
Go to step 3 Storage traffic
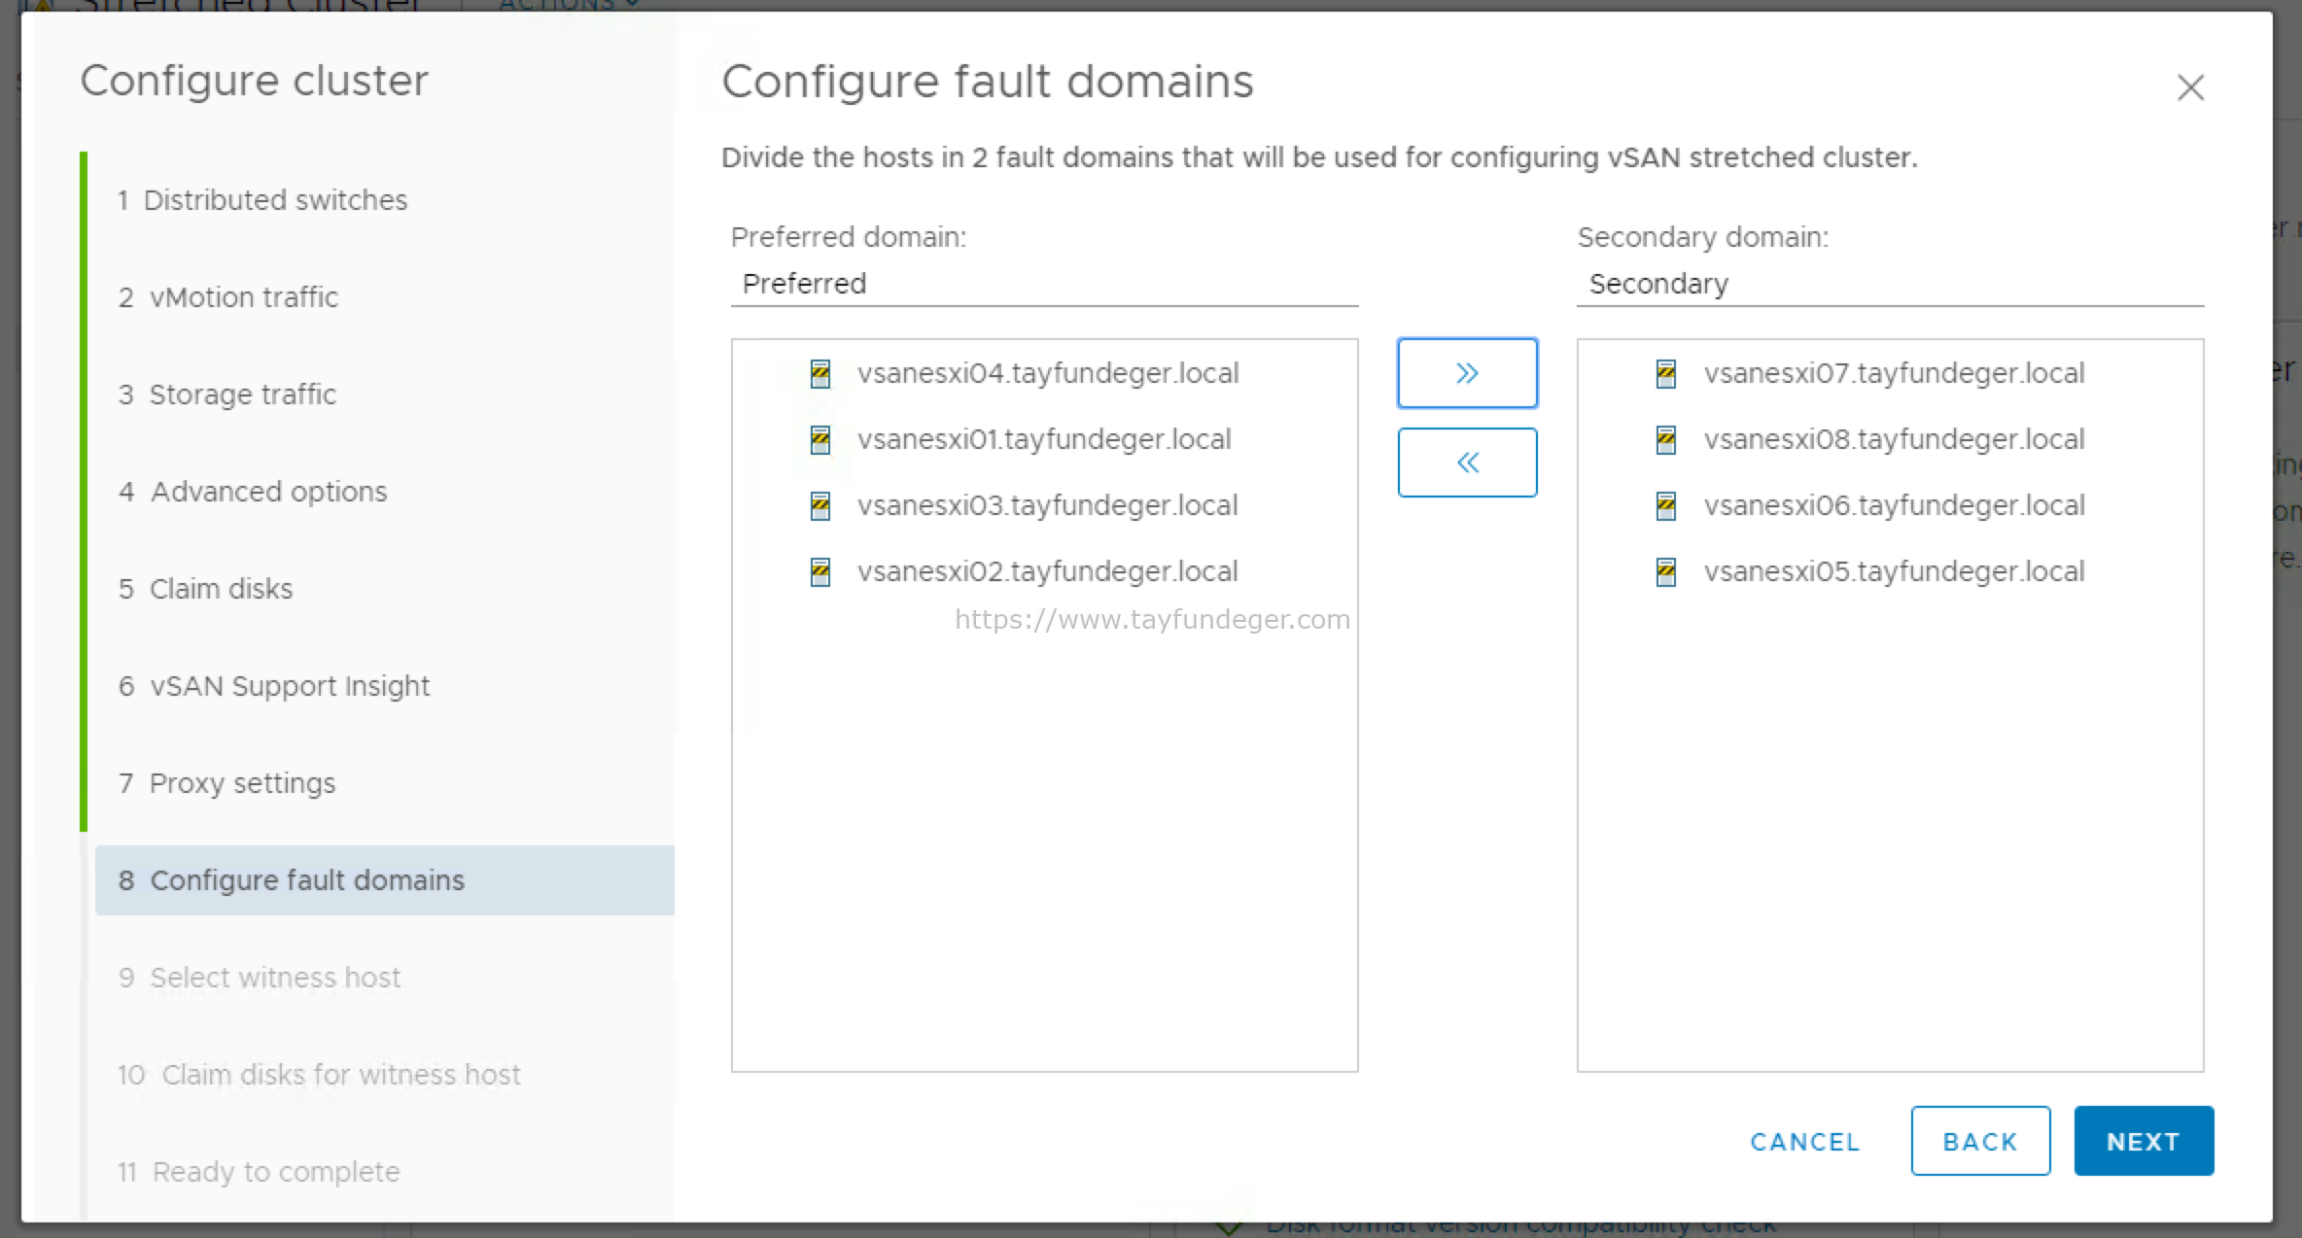pyautogui.click(x=227, y=395)
